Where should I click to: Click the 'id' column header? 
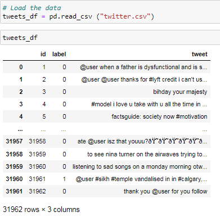coord(43,54)
